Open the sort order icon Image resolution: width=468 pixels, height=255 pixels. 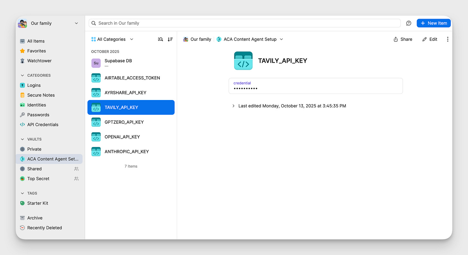[170, 39]
